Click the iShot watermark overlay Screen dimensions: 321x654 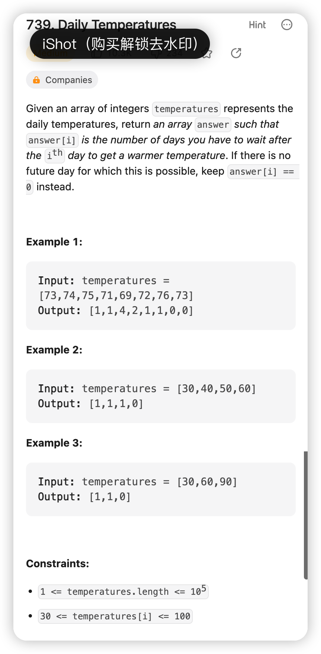click(120, 44)
